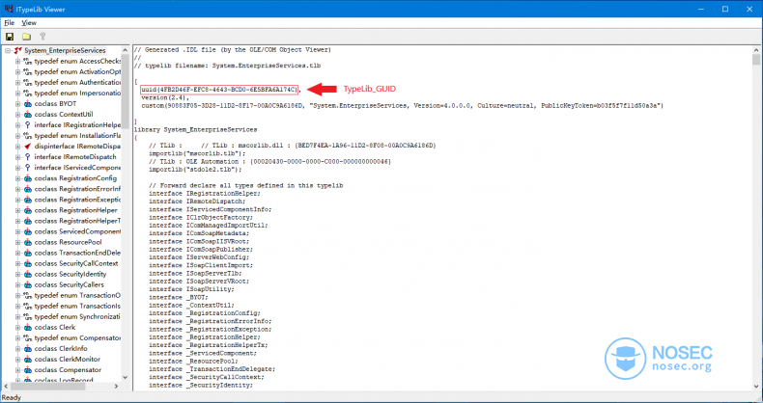Click the importlib("mscorlib.tlb") line
The image size is (763, 403).
tap(198, 153)
